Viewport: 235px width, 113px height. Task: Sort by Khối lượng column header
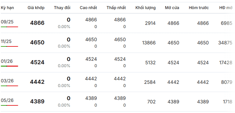click(145, 8)
